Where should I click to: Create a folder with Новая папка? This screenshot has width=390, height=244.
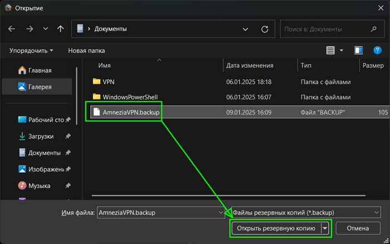pyautogui.click(x=86, y=51)
